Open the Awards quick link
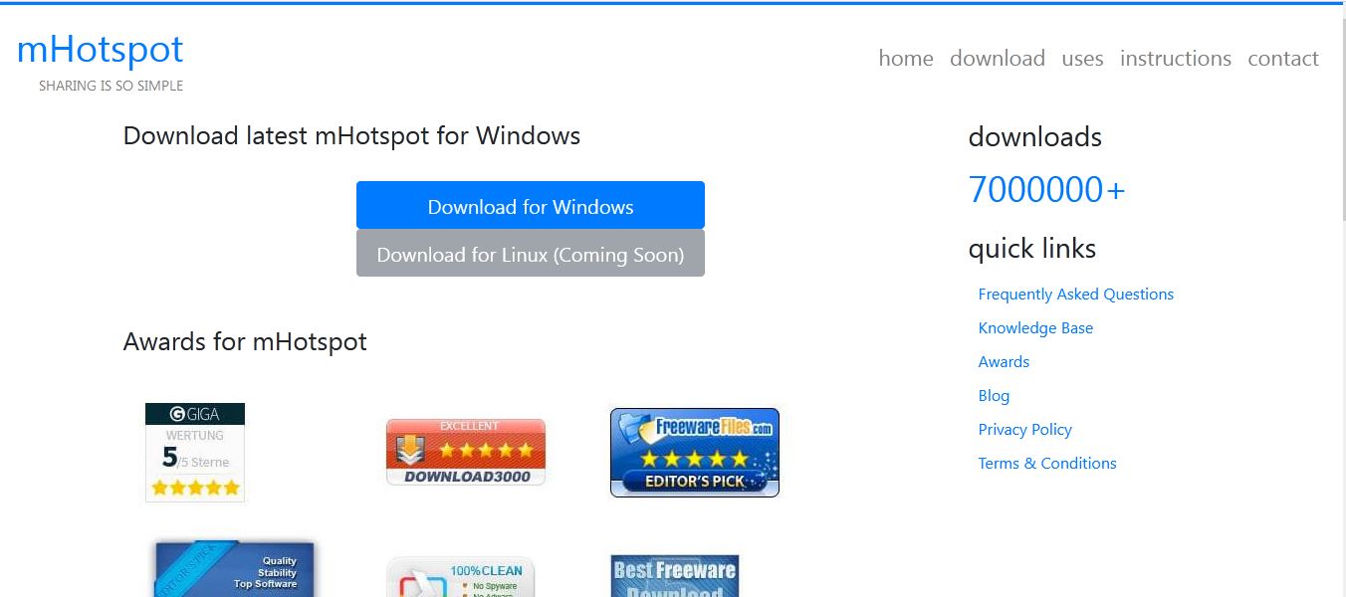 tap(1004, 362)
